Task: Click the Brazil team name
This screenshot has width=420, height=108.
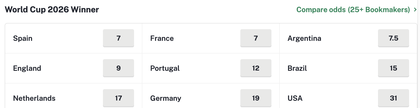Action: 297,68
